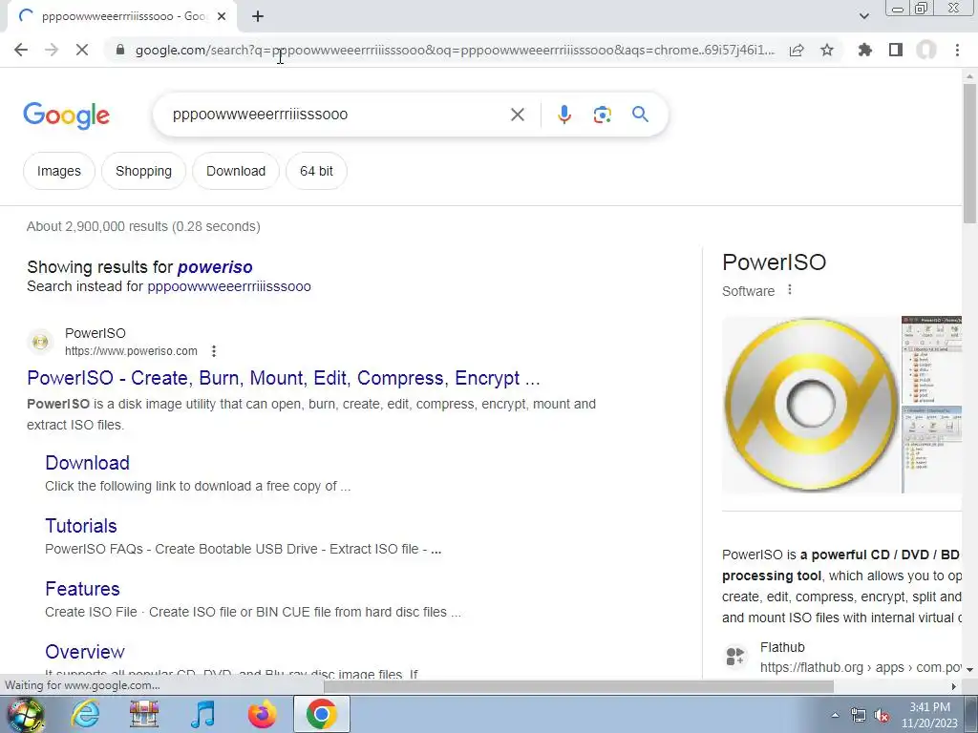Click the forward navigation arrow
This screenshot has height=733, width=978.
52,50
